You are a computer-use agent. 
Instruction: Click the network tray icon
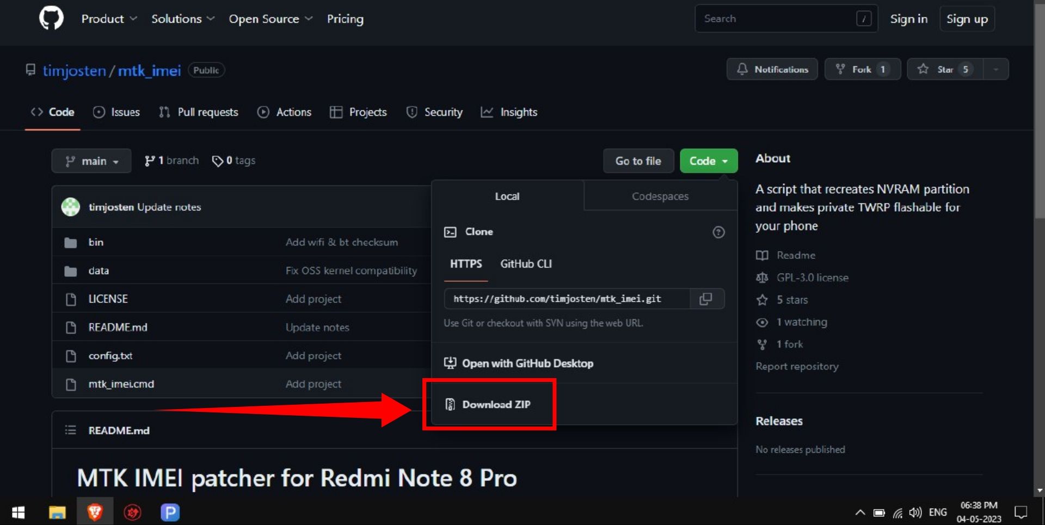[898, 512]
